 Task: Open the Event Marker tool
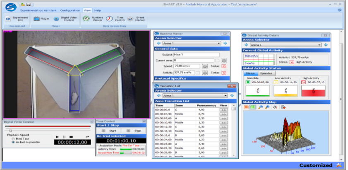(x=131, y=19)
